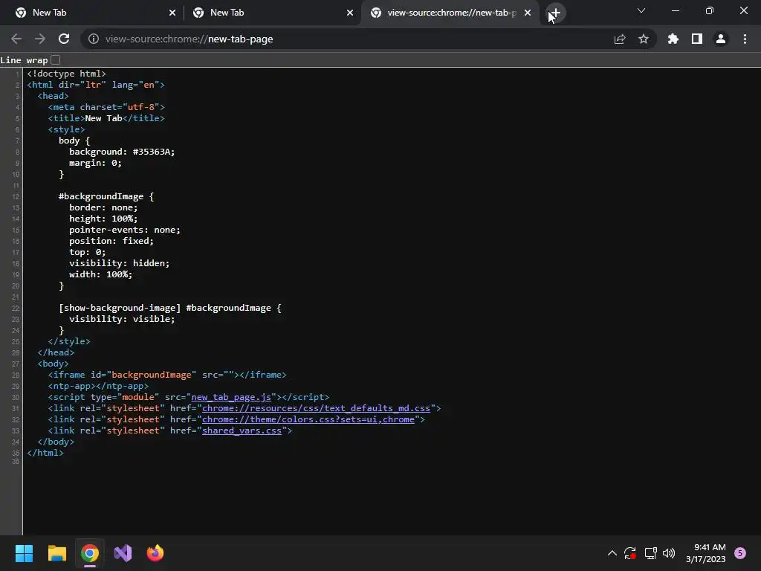
Task: Open the Windows Start menu
Action: [x=24, y=553]
